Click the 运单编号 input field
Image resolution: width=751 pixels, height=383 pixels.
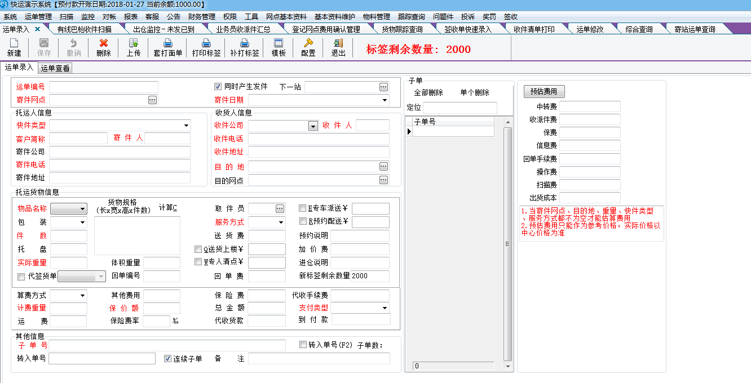tap(104, 87)
